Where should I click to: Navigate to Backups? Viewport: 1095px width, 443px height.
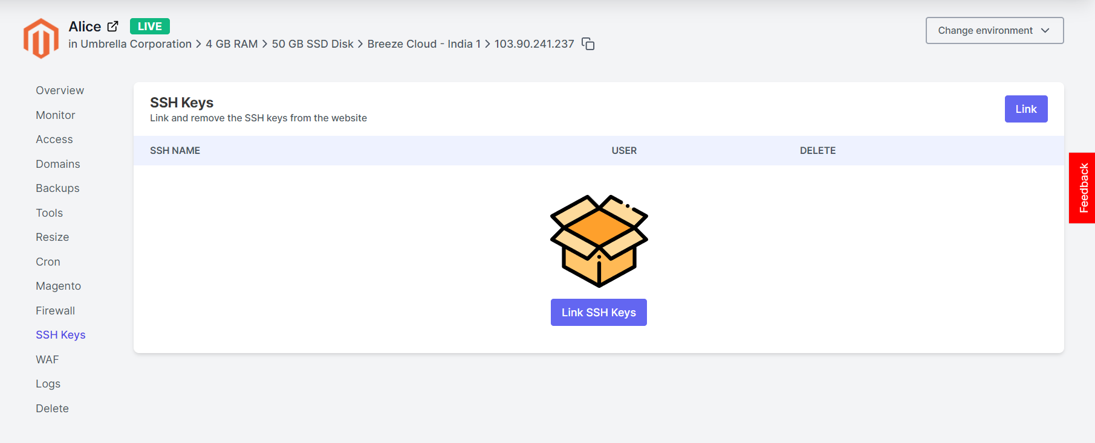tap(57, 188)
